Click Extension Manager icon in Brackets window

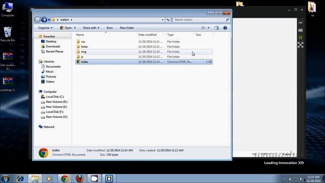coord(301,30)
